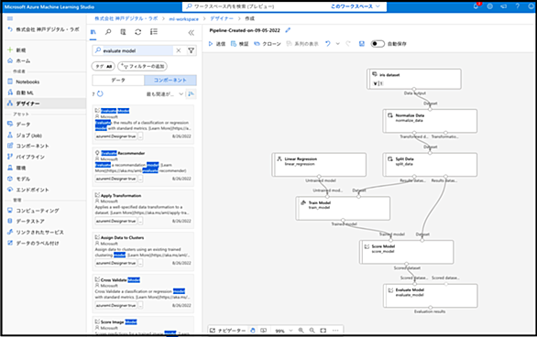The width and height of the screenshot is (537, 337).
Task: Open the document list panel icon
Action: click(123, 32)
